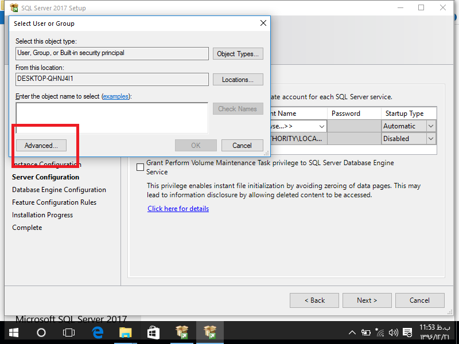Open File Explorer from taskbar
This screenshot has width=459, height=344.
tap(126, 333)
